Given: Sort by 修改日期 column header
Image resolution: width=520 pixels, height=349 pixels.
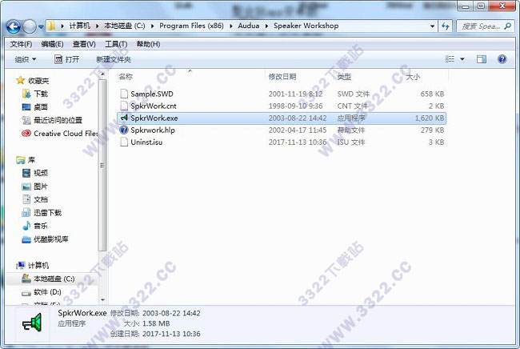Looking at the screenshot, I should [x=282, y=77].
